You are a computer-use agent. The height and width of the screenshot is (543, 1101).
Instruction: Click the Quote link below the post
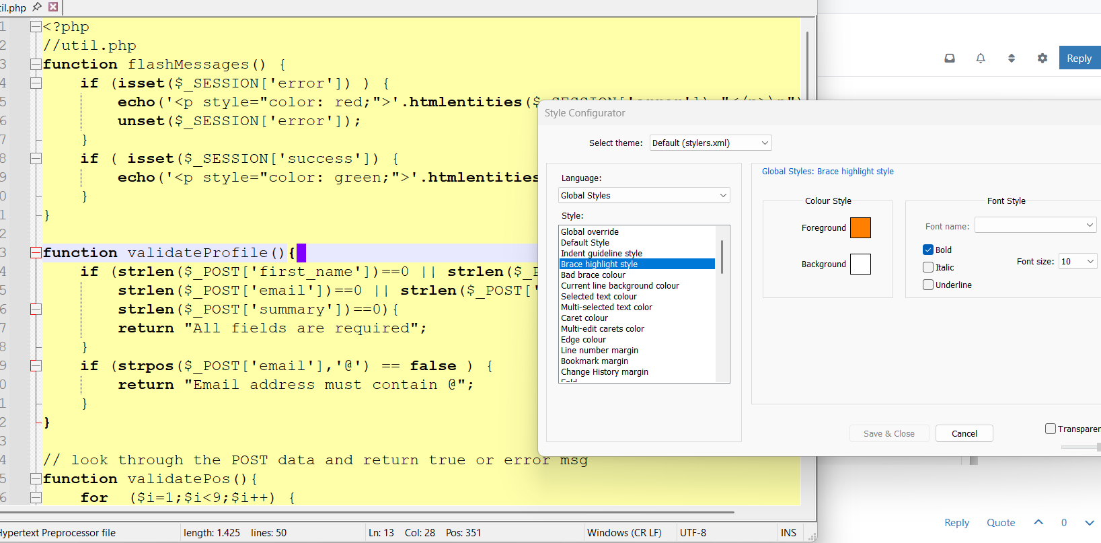[1000, 523]
